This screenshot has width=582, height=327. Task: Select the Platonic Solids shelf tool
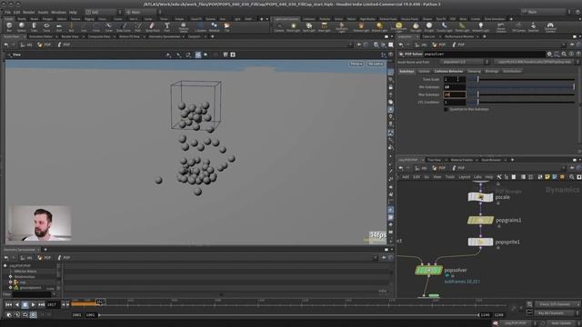coord(184,26)
